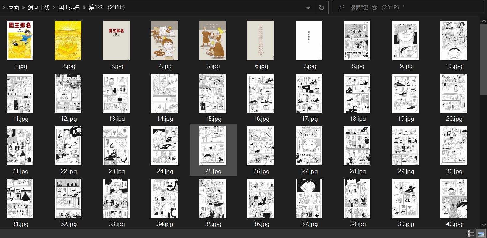This screenshot has height=238, width=487.
Task: Select manga page thumbnail 38.jpg
Action: click(357, 198)
